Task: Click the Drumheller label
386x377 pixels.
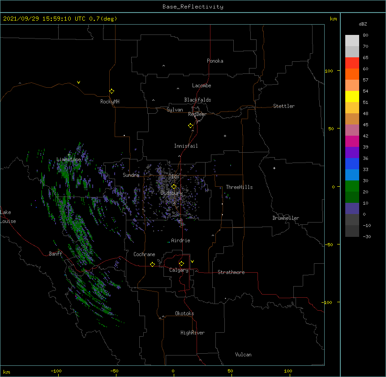Action: (286, 218)
